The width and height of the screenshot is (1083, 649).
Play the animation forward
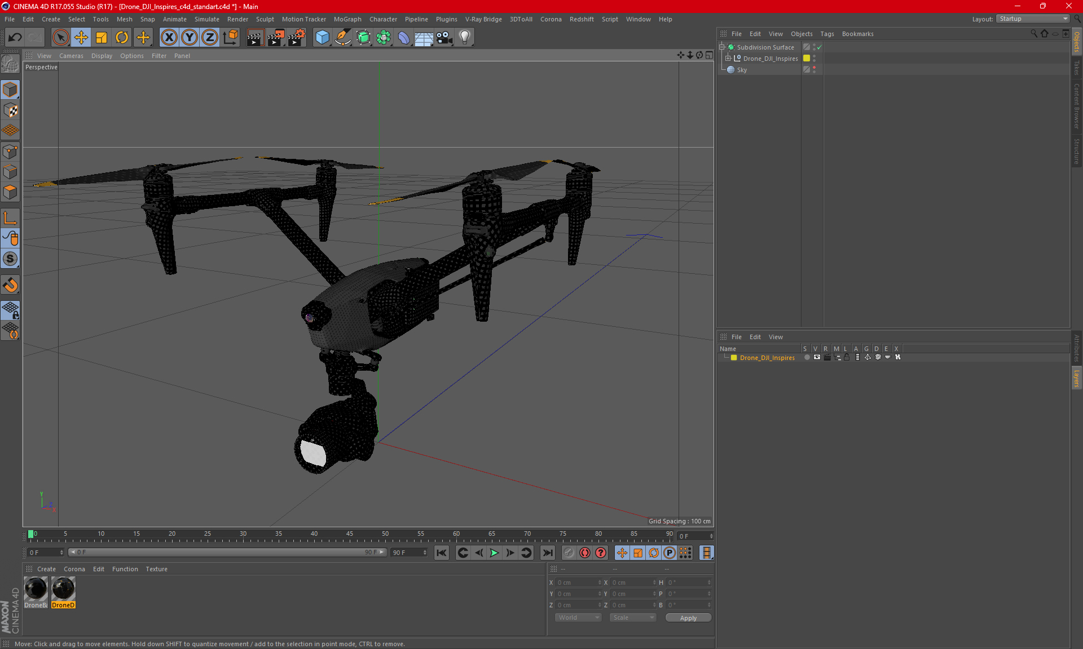[494, 553]
